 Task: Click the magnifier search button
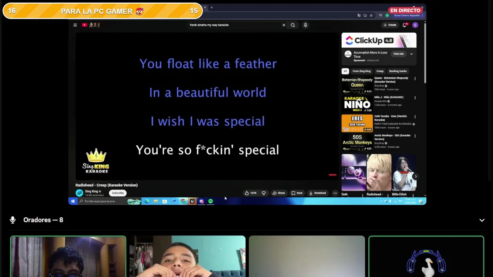pyautogui.click(x=293, y=25)
